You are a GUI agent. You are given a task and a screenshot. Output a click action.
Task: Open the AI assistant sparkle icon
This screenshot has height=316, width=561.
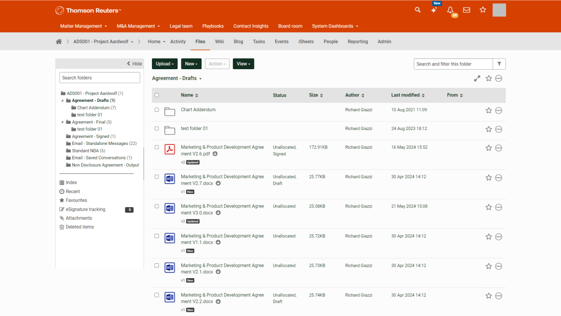[x=434, y=10]
